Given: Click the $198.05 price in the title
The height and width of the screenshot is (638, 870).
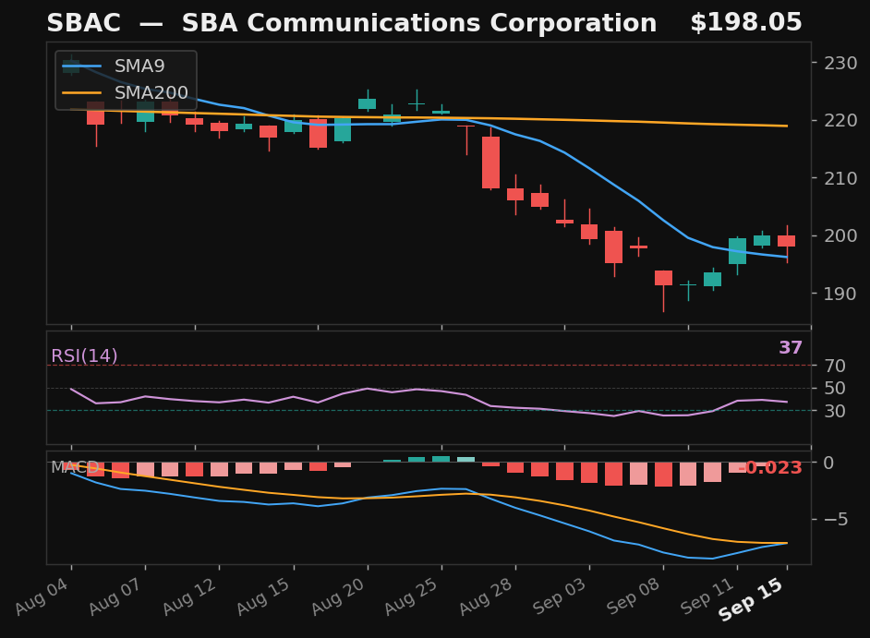Looking at the screenshot, I should pos(746,23).
